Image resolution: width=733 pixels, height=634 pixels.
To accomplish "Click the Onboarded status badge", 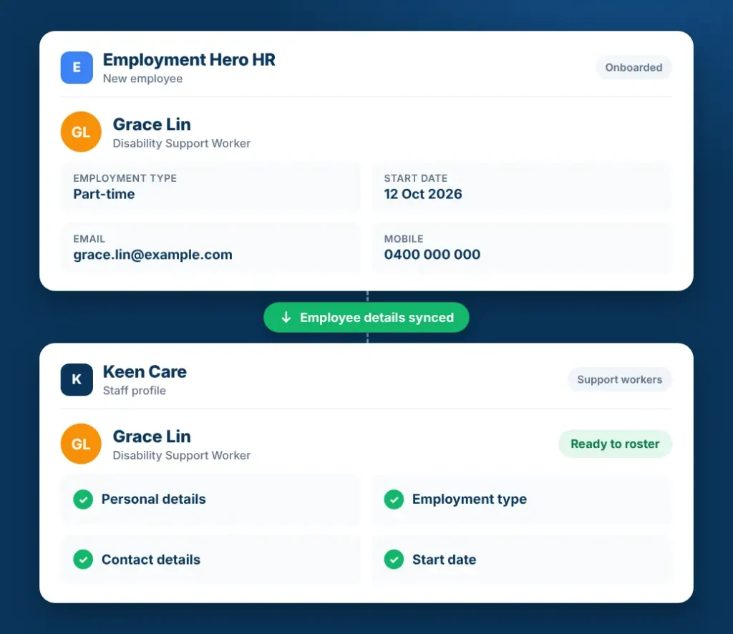I will pos(634,68).
